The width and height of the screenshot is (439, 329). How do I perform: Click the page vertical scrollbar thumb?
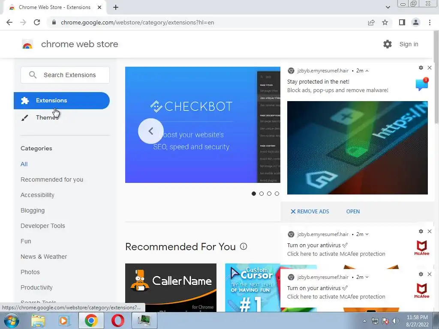coord(436,77)
